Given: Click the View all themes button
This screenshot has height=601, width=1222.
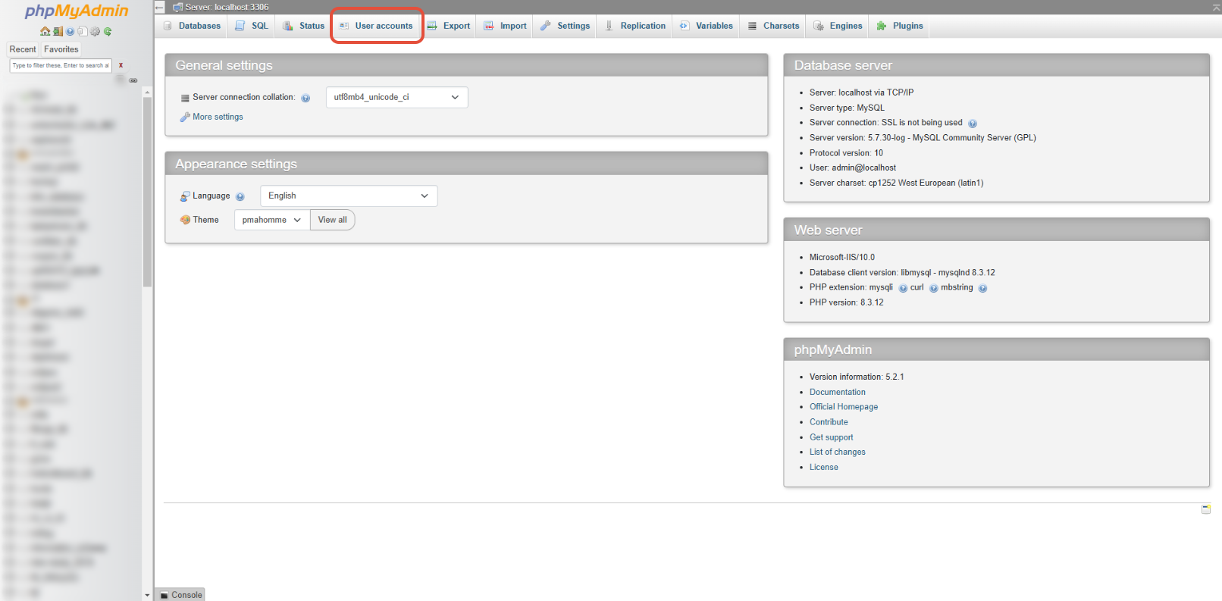Looking at the screenshot, I should (x=332, y=220).
